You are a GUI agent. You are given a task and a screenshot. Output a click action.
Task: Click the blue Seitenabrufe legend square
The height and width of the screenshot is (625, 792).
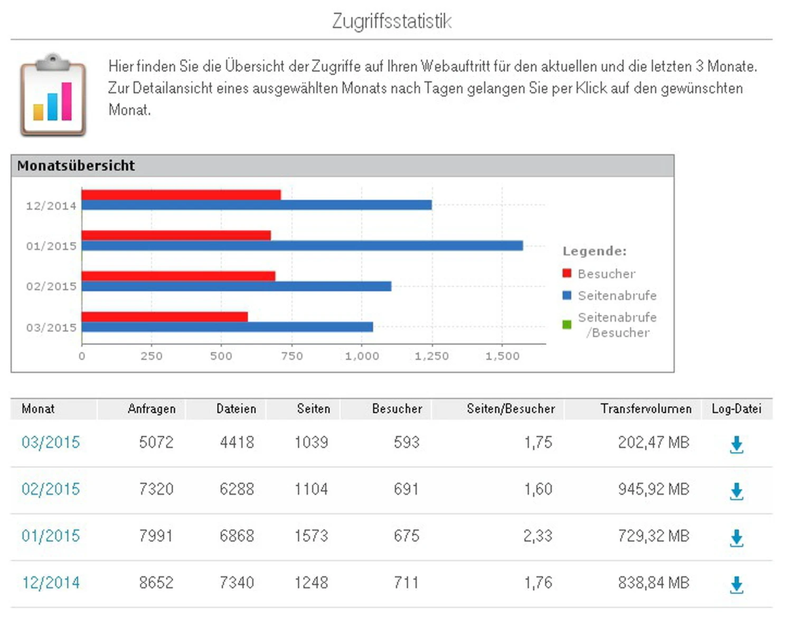click(566, 295)
